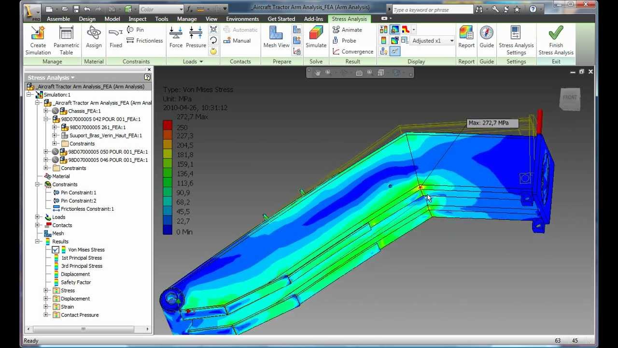Activate the Probe tool
618x348 pixels.
(344, 41)
